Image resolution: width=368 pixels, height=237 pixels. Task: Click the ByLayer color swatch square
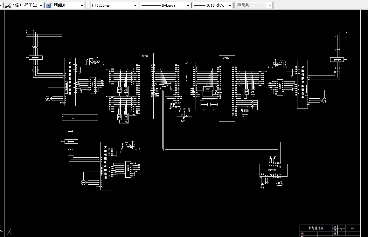(x=94, y=5)
